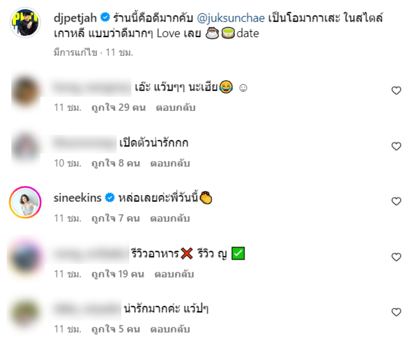View the 19 likes list on review comment
Image resolution: width=412 pixels, height=347 pixels.
[118, 274]
